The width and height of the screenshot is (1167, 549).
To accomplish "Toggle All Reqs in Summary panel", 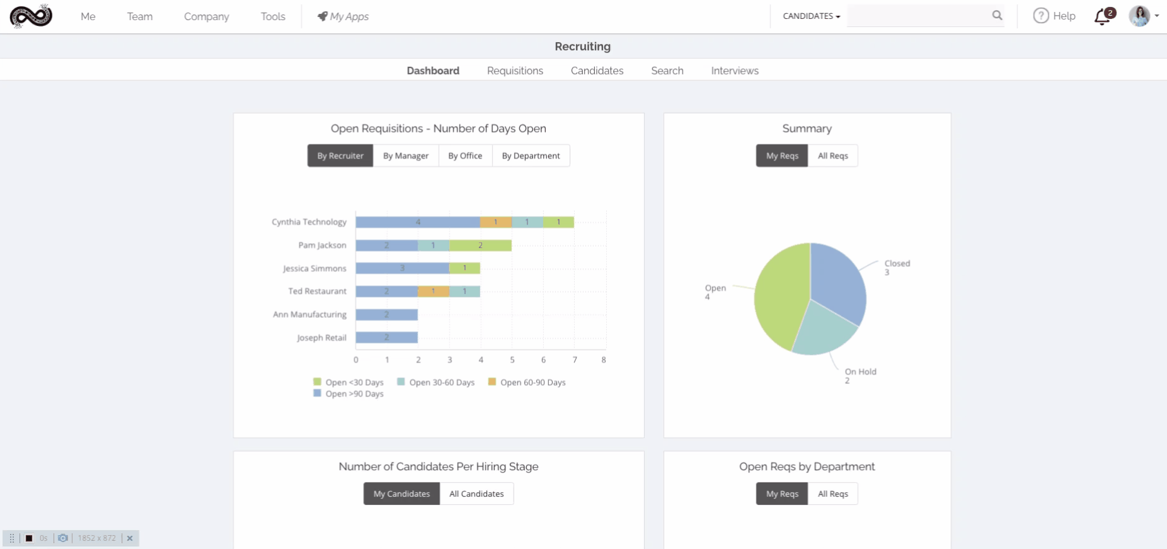I will (x=833, y=156).
